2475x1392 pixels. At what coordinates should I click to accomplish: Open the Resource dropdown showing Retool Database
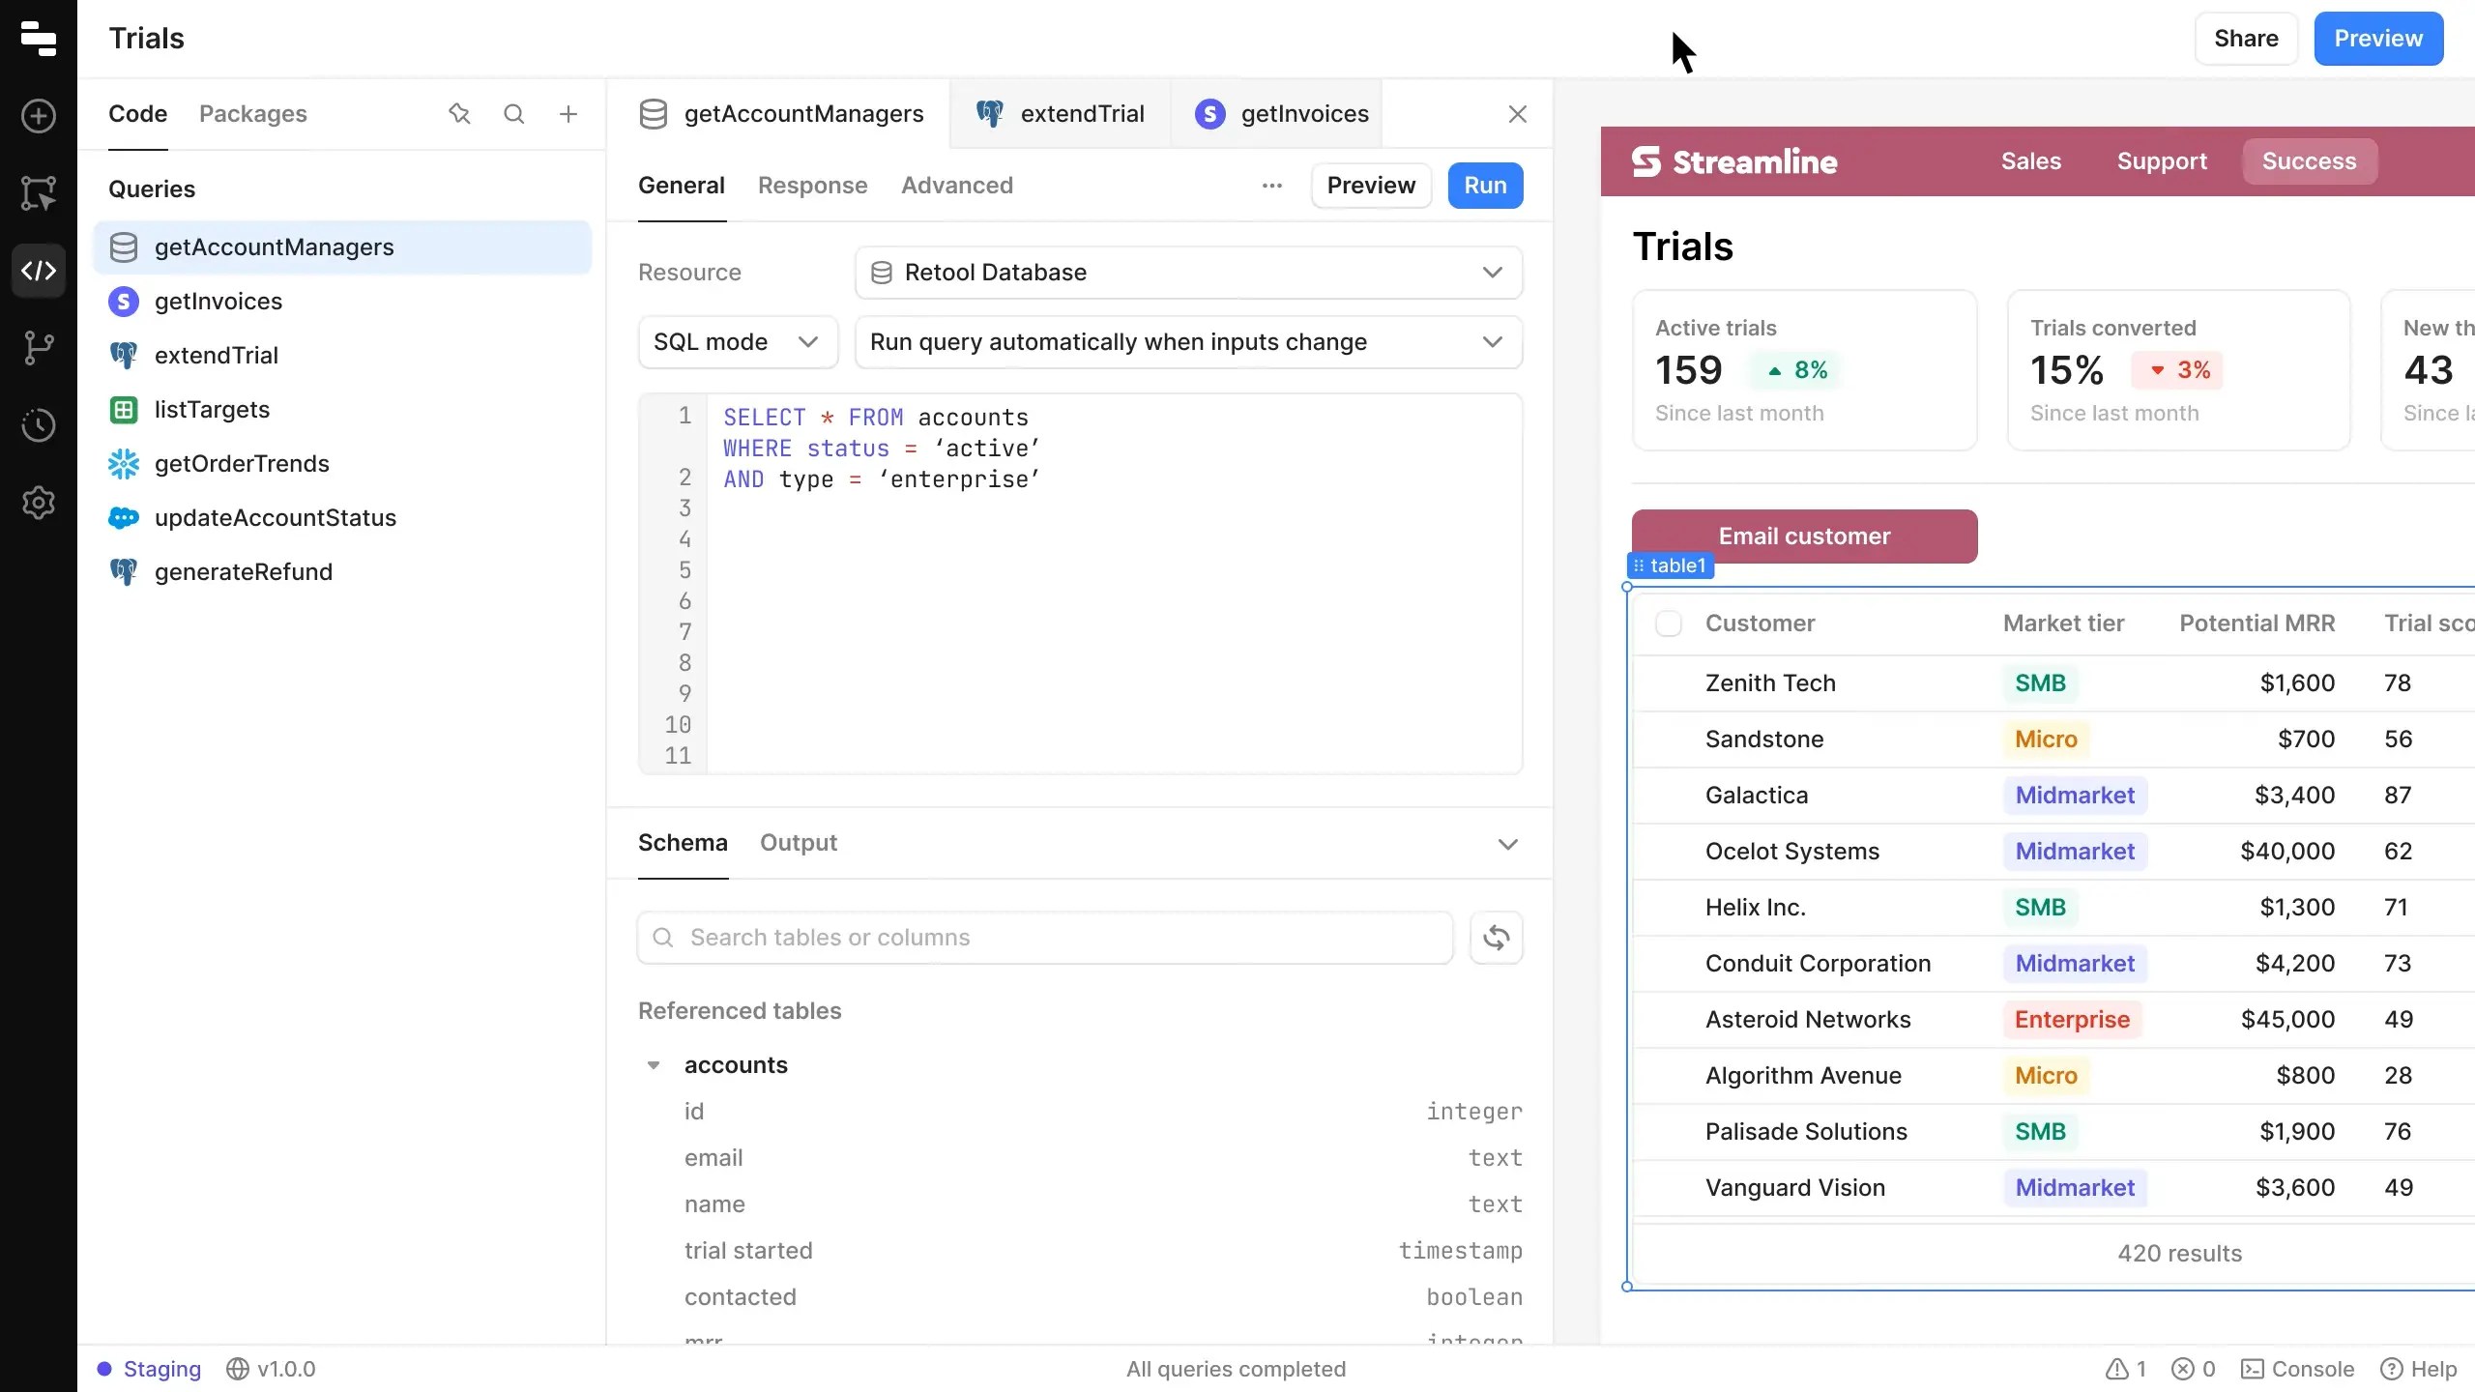pyautogui.click(x=1187, y=272)
